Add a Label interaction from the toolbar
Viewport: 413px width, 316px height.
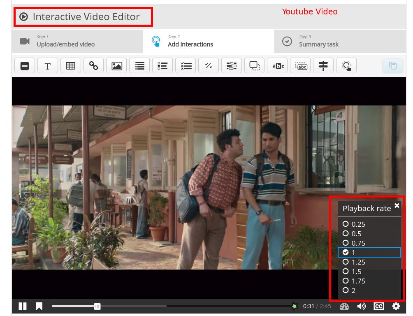click(25, 65)
